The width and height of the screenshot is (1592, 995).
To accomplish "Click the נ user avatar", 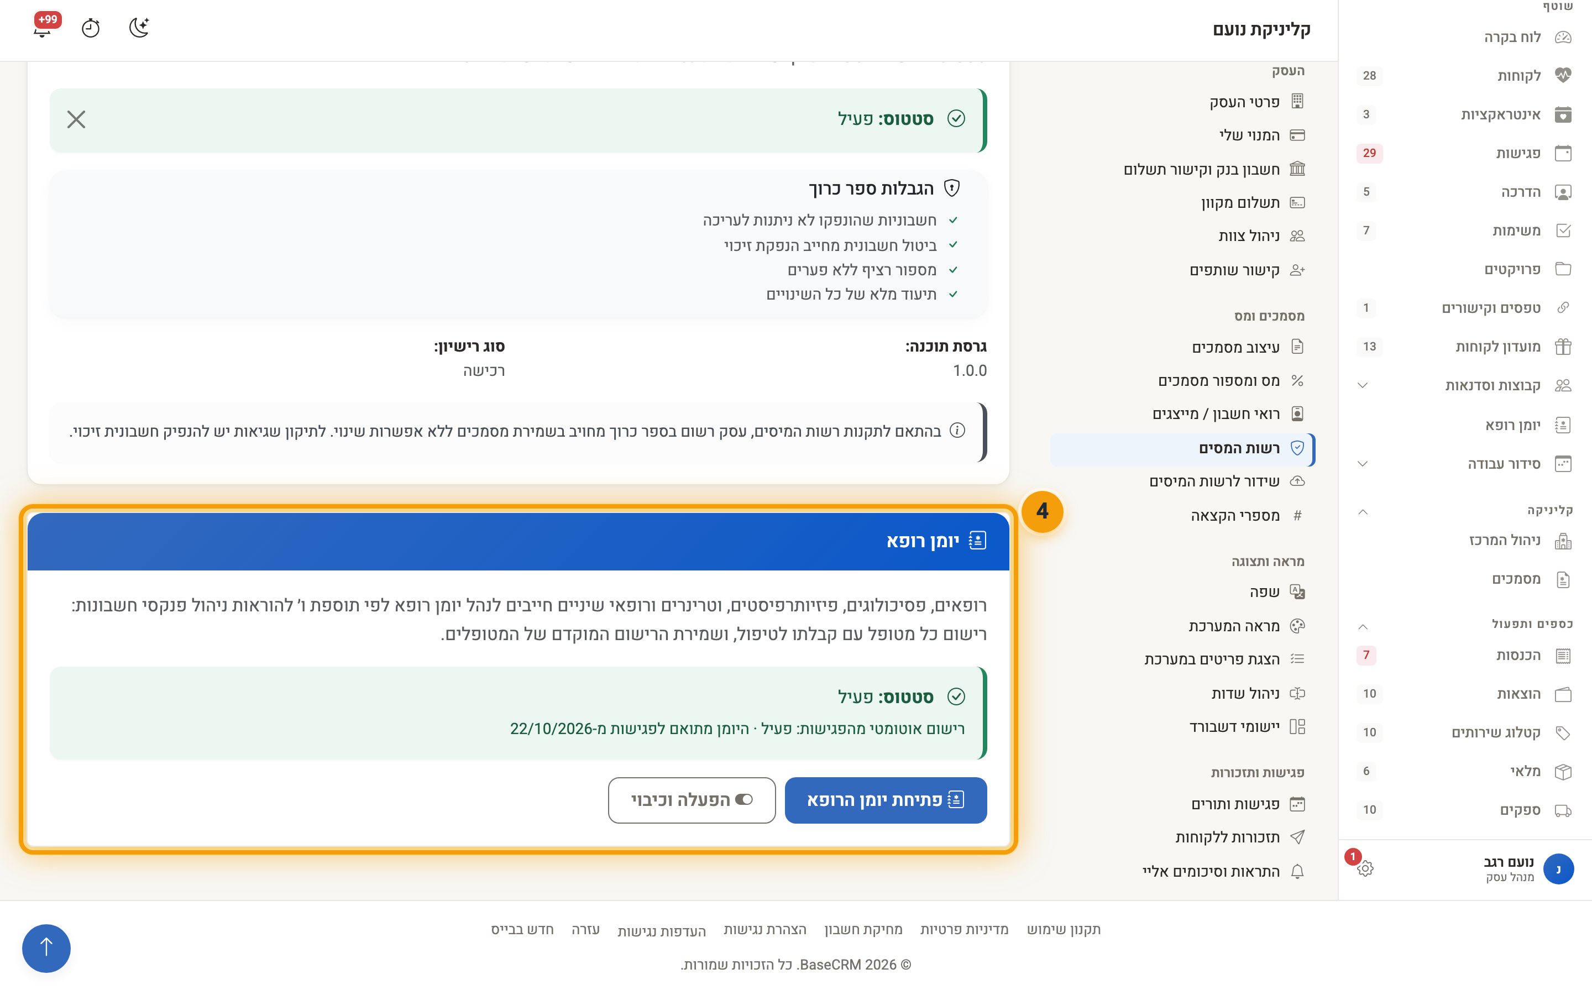I will click(1558, 868).
